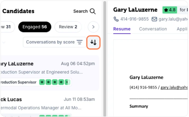The width and height of the screenshot is (189, 117).
Task: Switch to the Conversation tab
Action: 153,29
